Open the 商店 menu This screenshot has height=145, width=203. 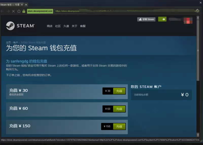click(x=49, y=26)
